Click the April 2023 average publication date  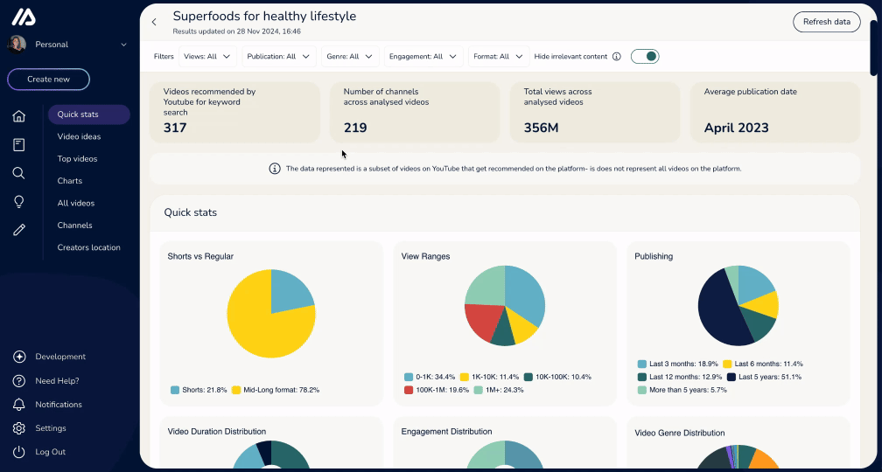pyautogui.click(x=737, y=128)
